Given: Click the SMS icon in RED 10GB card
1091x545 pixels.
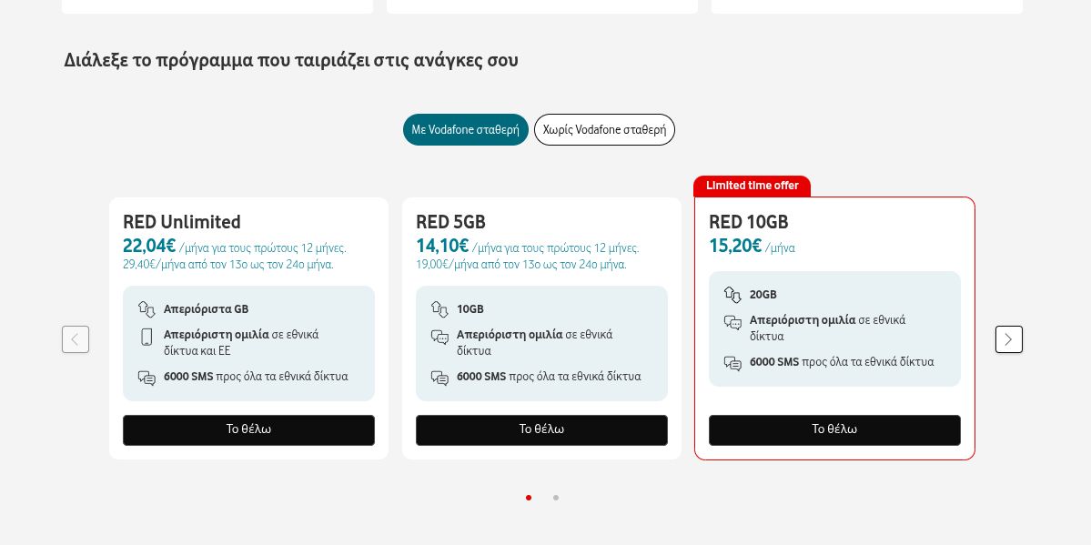Looking at the screenshot, I should pos(732,363).
